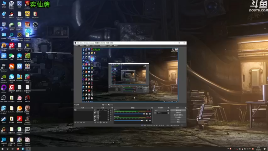Screen dimensions: 268x151
Task: Adjust second mixer channel volume slider
Action: tap(130, 120)
